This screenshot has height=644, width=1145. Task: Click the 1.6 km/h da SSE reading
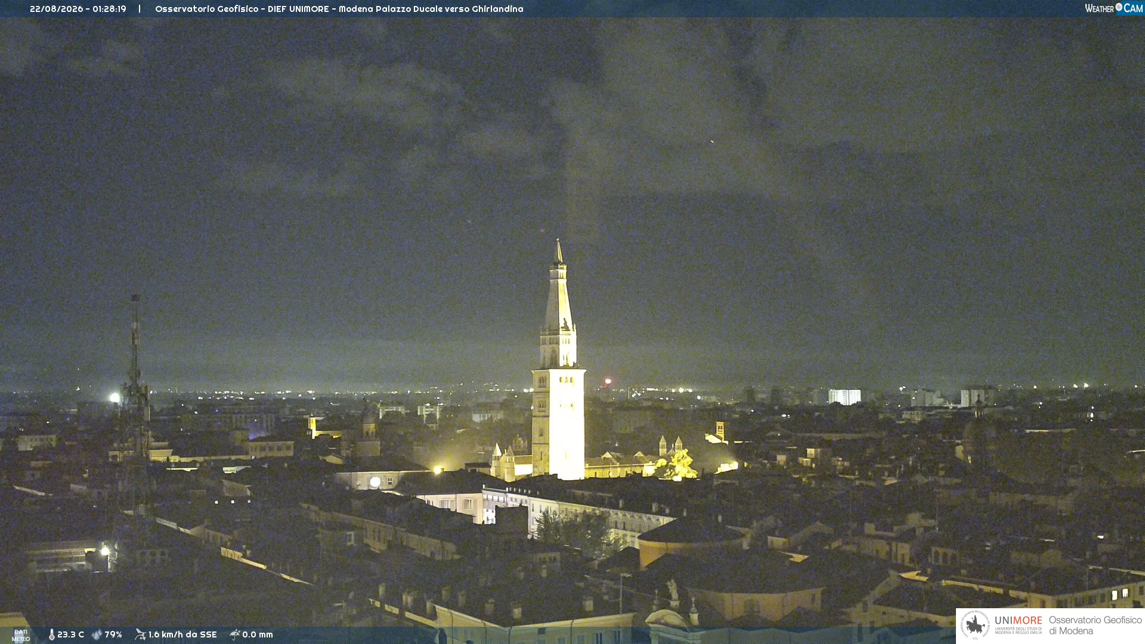[182, 634]
